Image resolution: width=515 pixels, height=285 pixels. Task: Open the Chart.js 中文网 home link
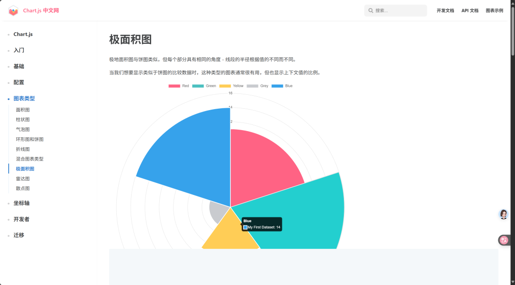(x=41, y=10)
